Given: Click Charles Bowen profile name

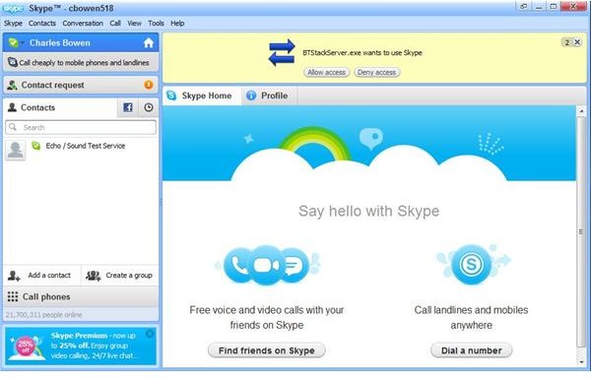Looking at the screenshot, I should click(x=60, y=43).
